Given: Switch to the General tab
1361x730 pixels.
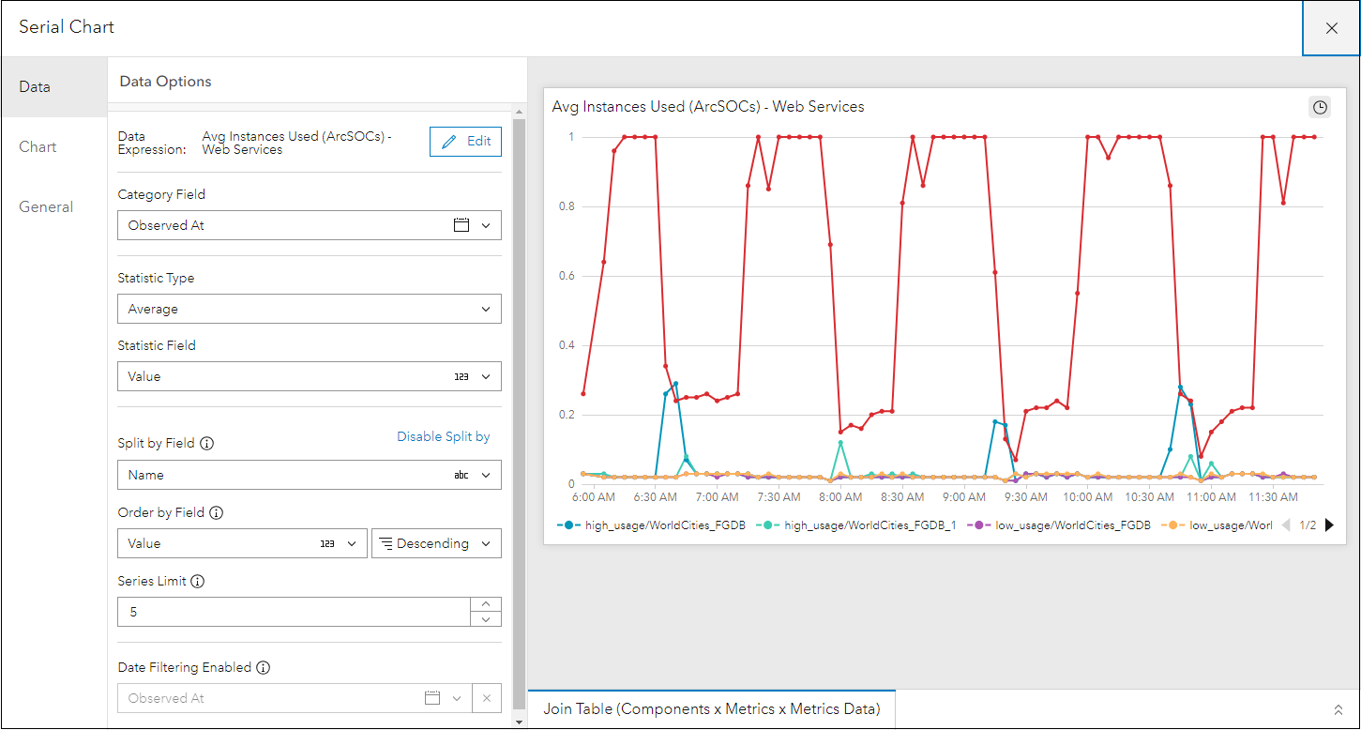Looking at the screenshot, I should [46, 207].
